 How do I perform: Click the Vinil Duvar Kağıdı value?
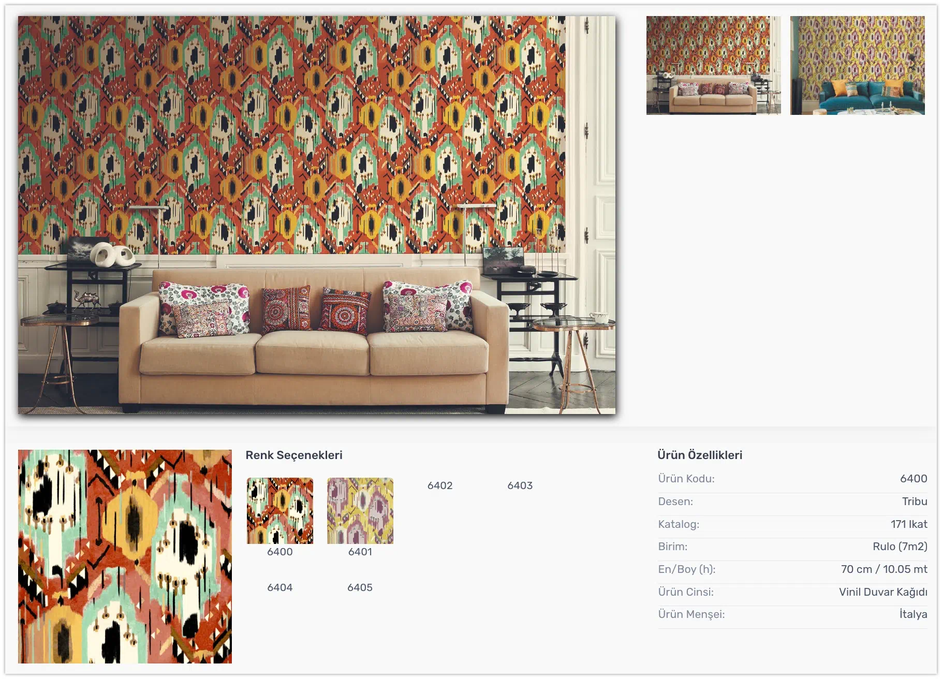click(883, 592)
